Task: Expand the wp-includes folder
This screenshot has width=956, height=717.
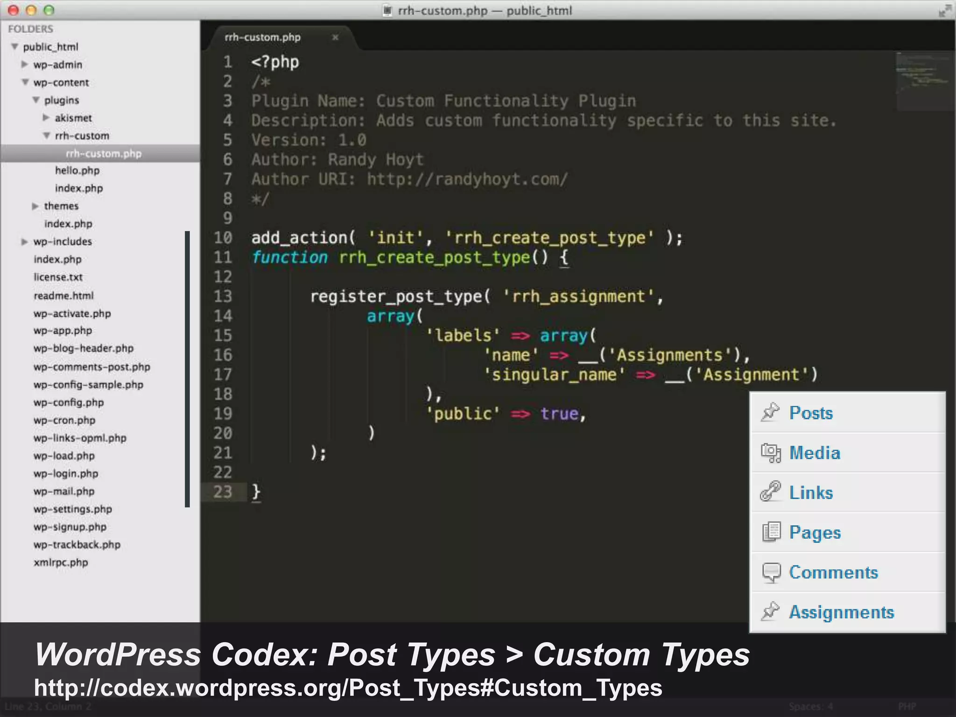Action: coord(25,241)
